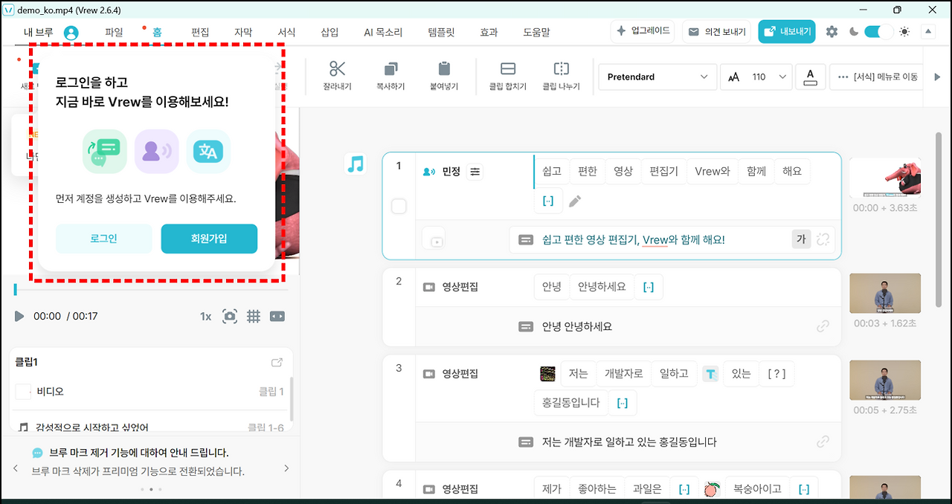Open the My Vrew profile icon
Image resolution: width=952 pixels, height=504 pixels.
(x=71, y=33)
